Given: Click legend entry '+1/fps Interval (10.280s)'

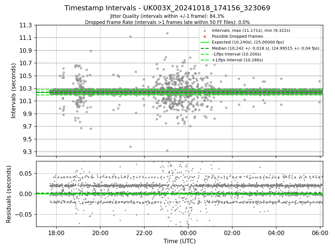Looking at the screenshot, I should (237, 60).
